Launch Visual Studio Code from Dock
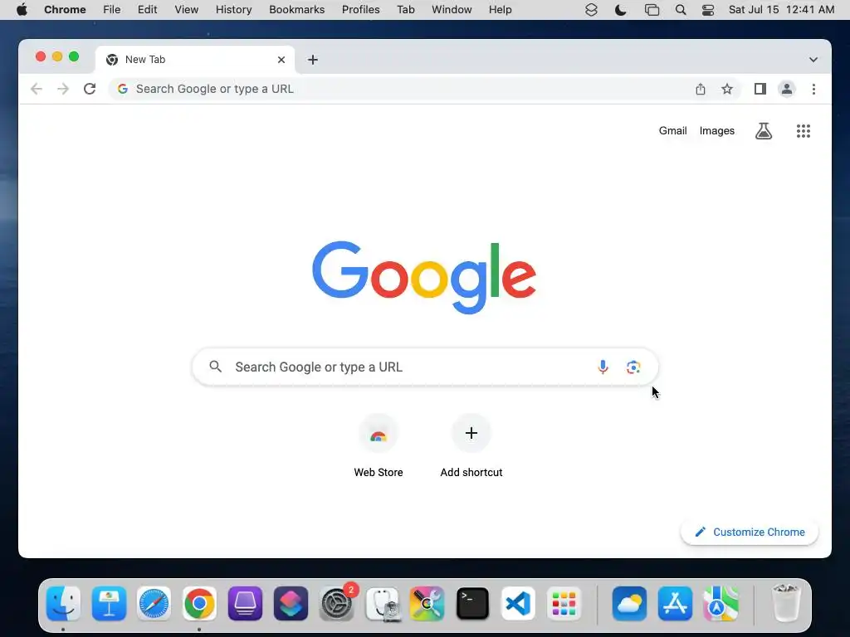 tap(518, 603)
